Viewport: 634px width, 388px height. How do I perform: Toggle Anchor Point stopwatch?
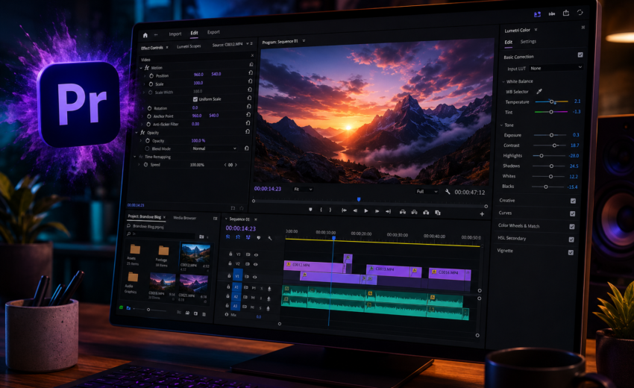pyautogui.click(x=148, y=116)
